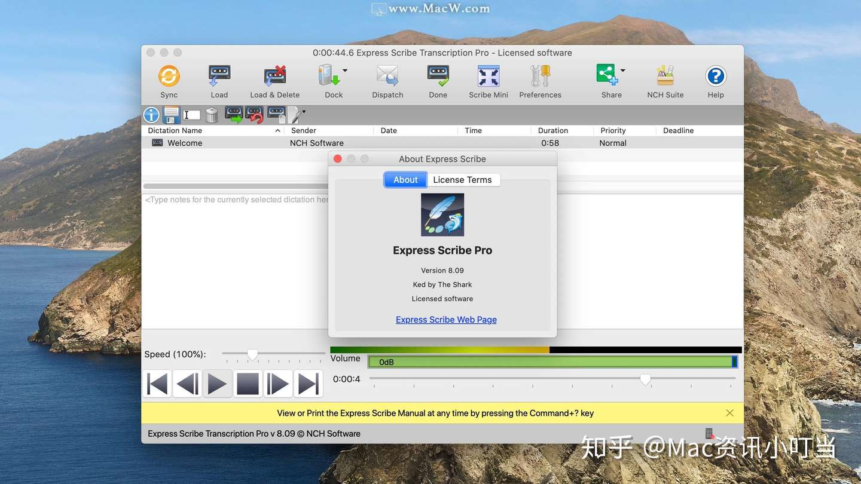Image resolution: width=861 pixels, height=484 pixels.
Task: Click the Sync toolbar icon
Action: tap(169, 76)
